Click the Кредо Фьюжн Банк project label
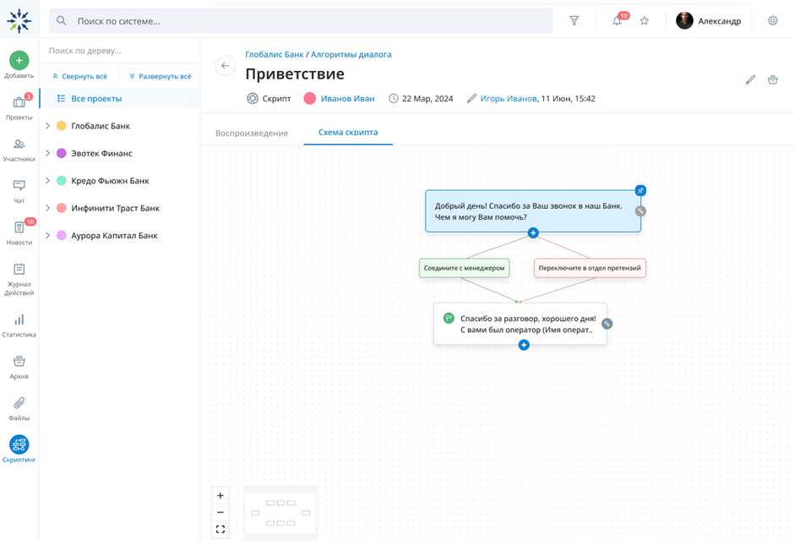 pos(110,181)
